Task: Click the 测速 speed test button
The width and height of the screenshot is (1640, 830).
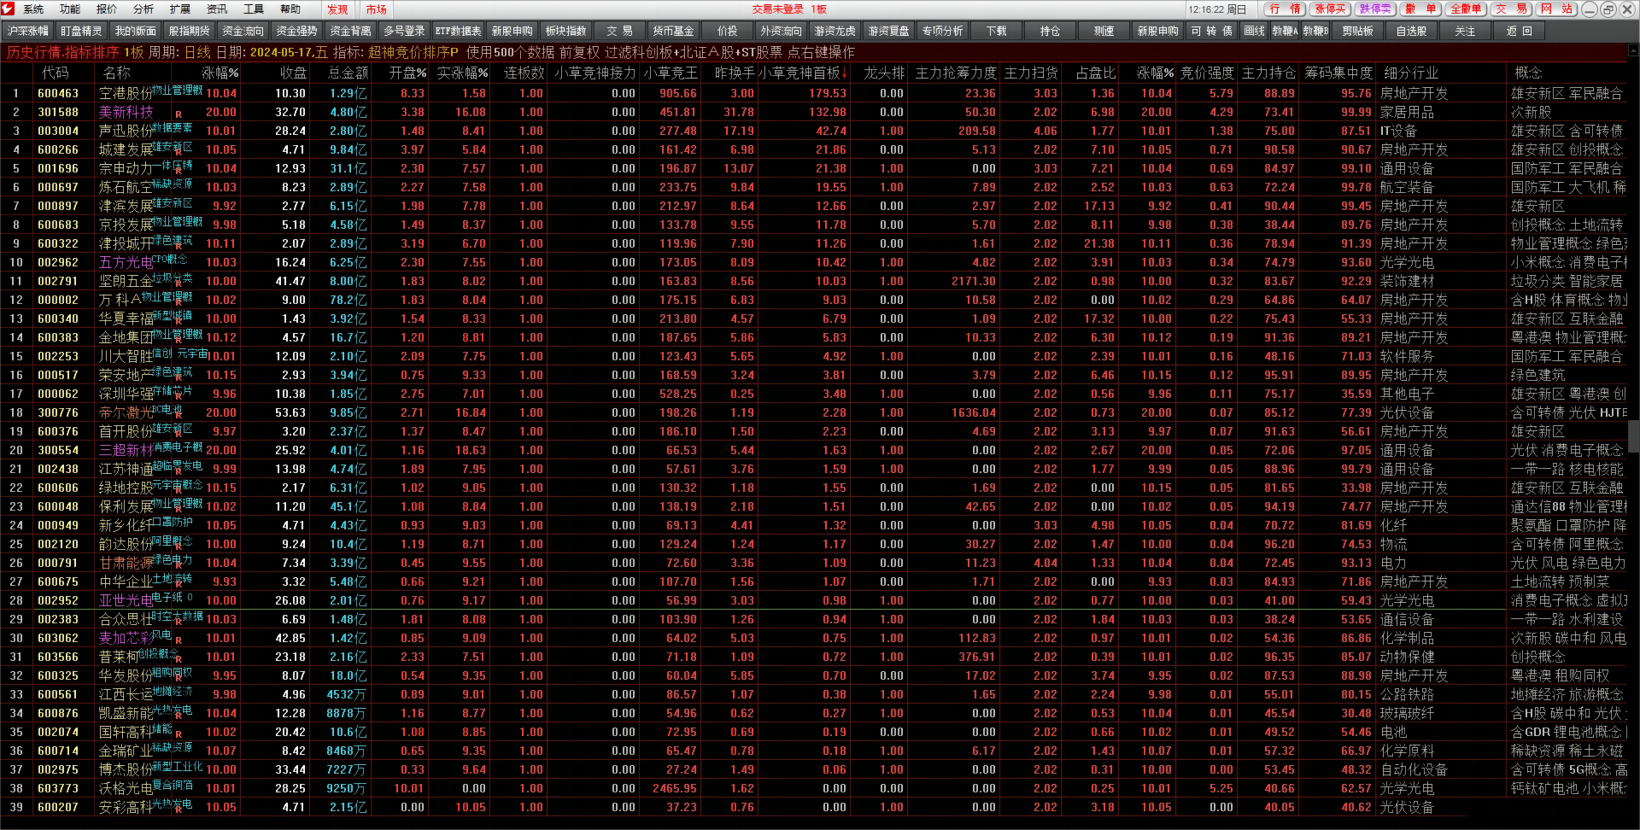Action: click(1104, 31)
